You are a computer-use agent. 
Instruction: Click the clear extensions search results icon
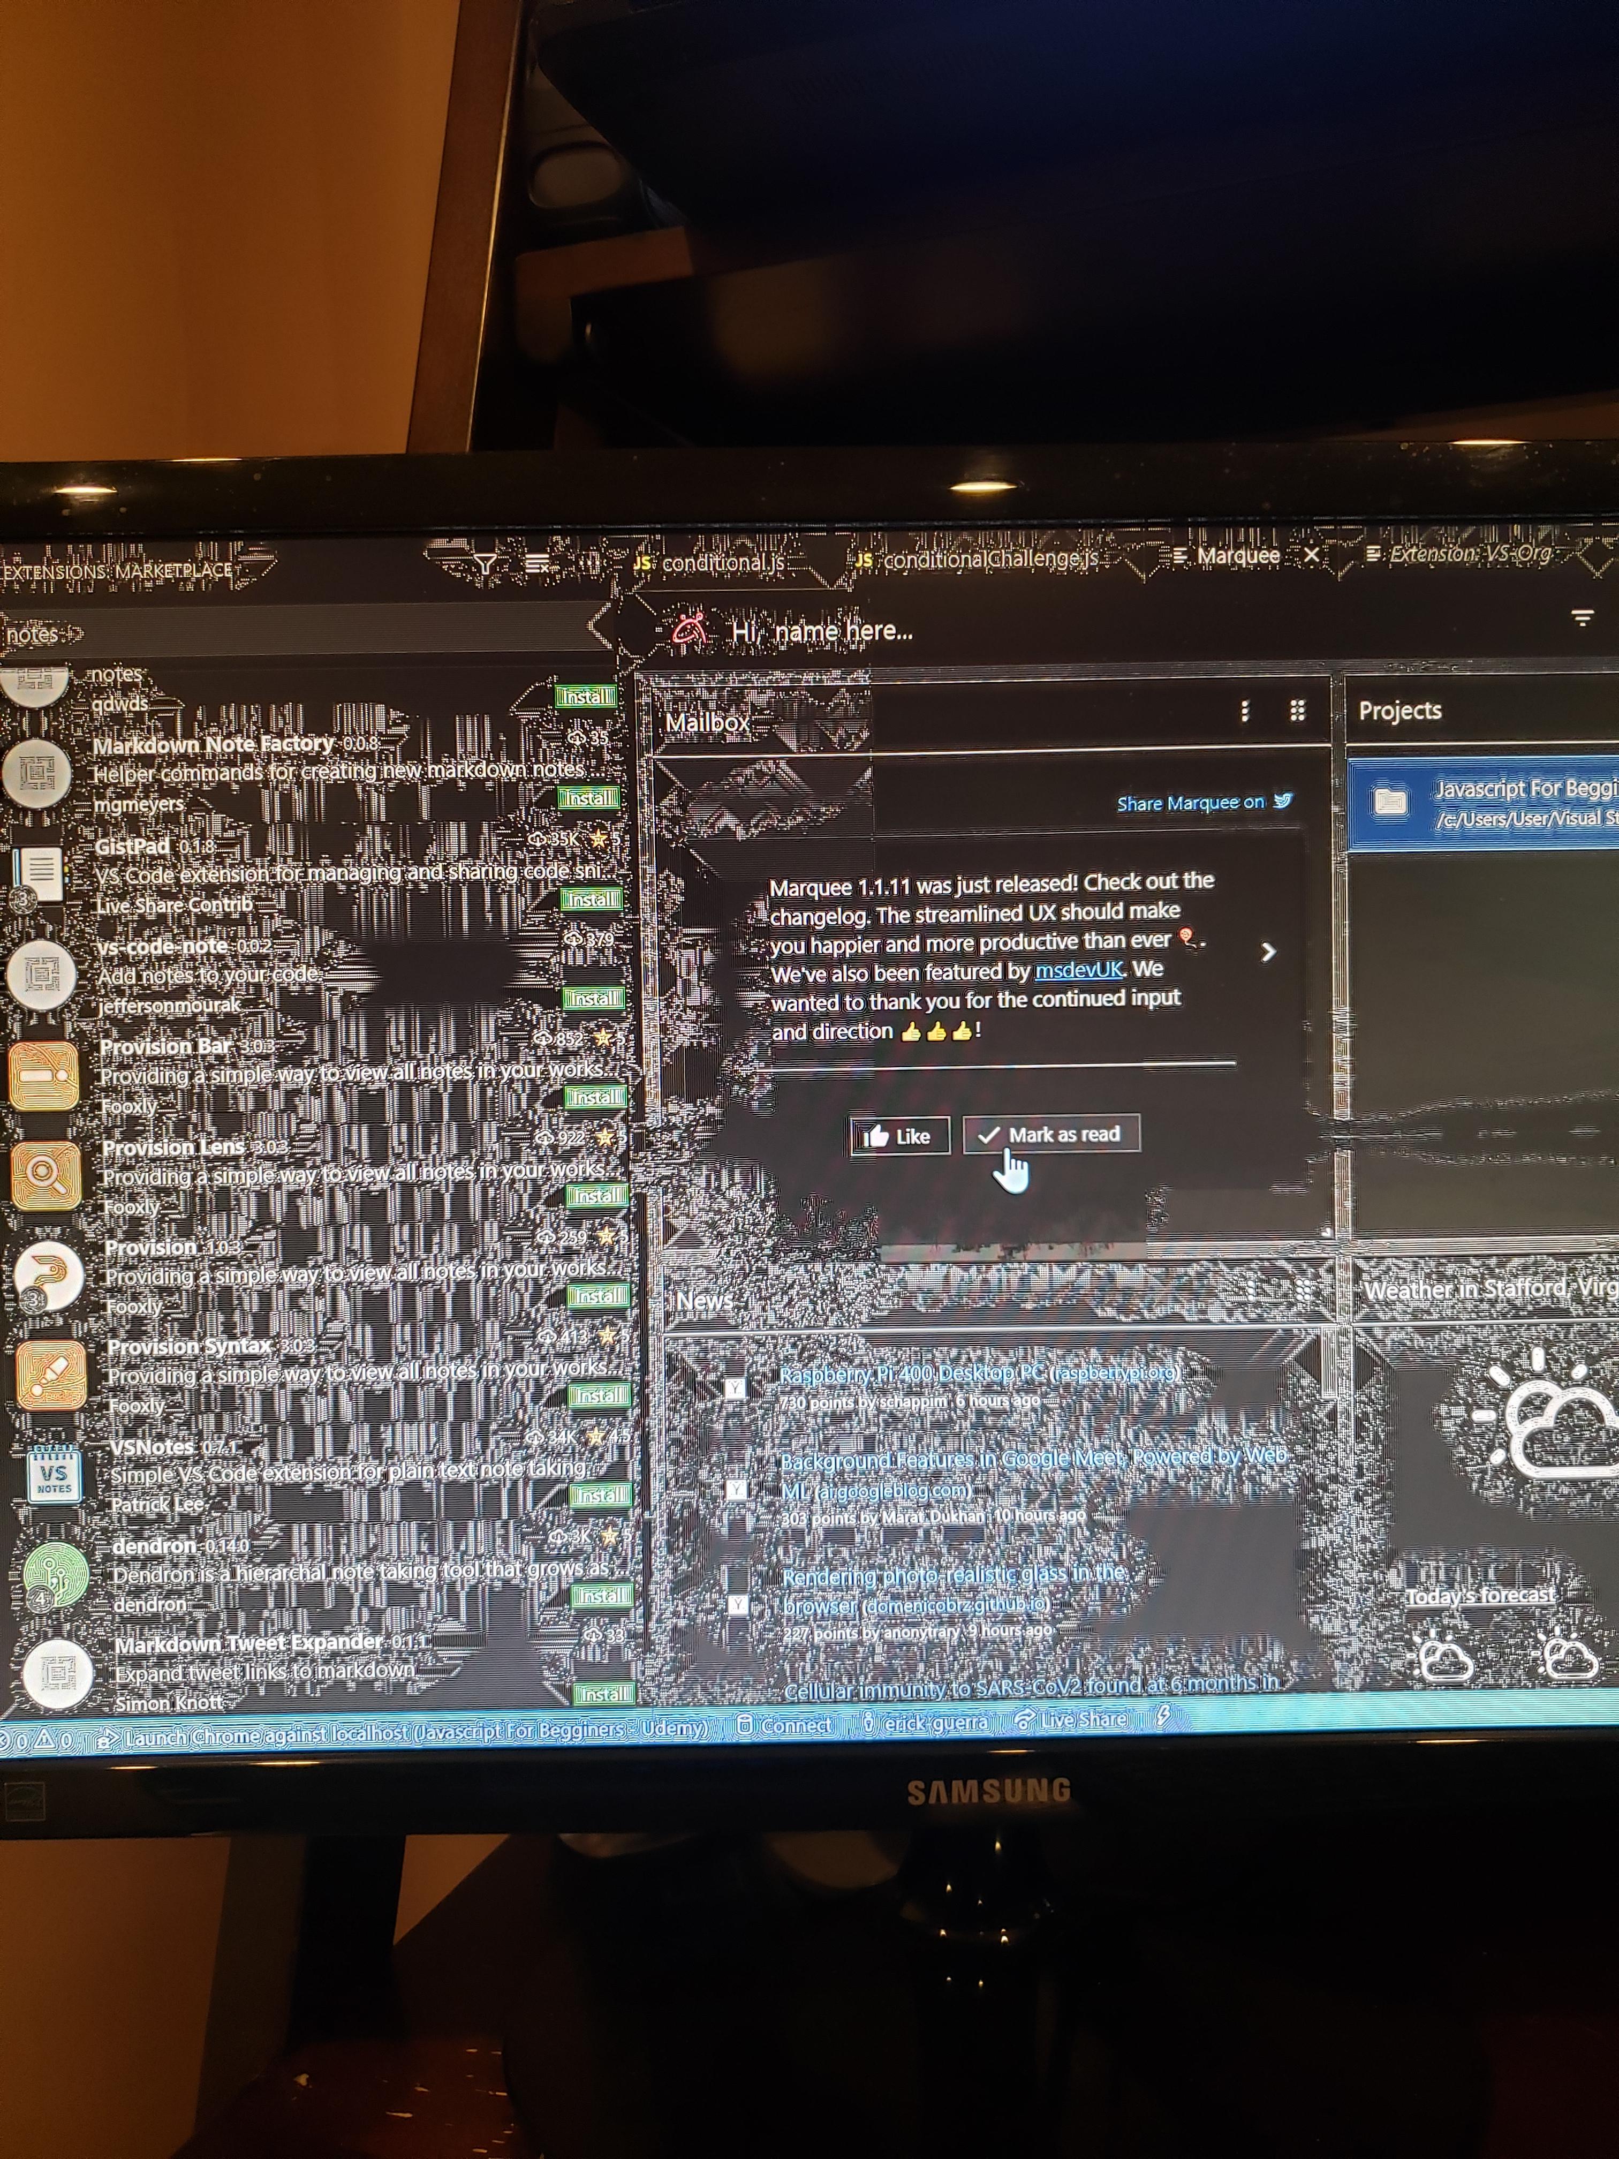click(537, 563)
